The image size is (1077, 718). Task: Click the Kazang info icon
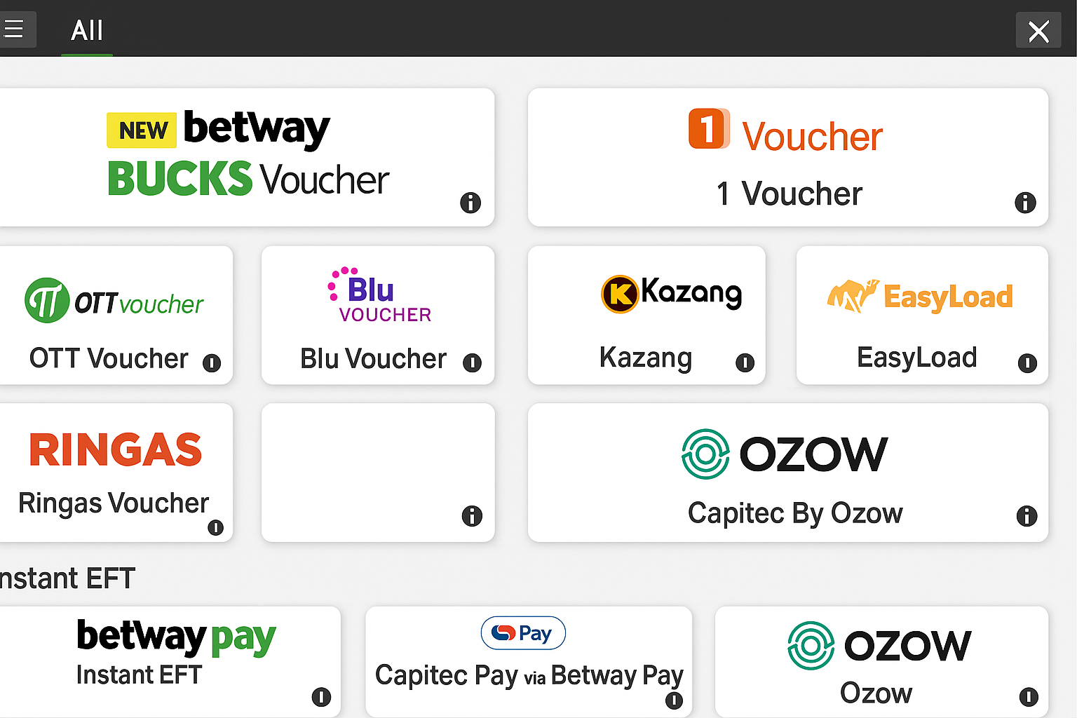click(x=745, y=364)
